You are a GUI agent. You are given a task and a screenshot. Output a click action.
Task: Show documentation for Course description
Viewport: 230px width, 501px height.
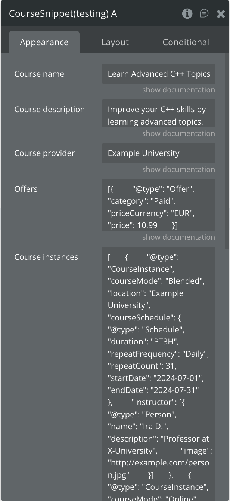(x=178, y=133)
